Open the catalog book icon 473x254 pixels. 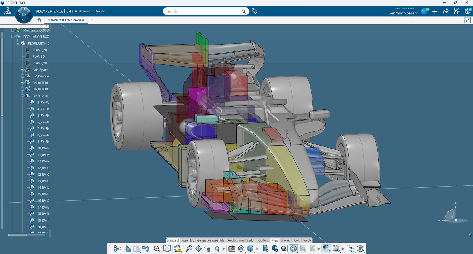click(x=167, y=249)
